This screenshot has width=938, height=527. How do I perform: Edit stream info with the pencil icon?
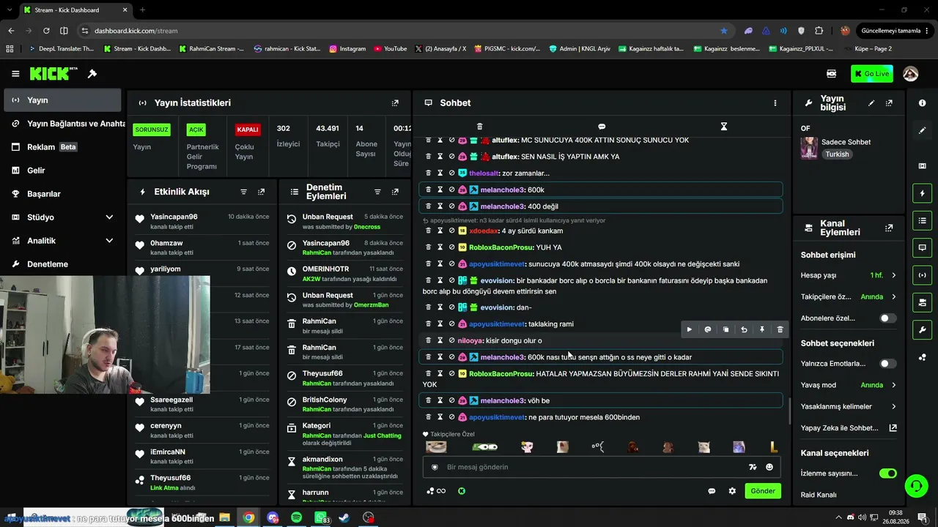click(871, 103)
